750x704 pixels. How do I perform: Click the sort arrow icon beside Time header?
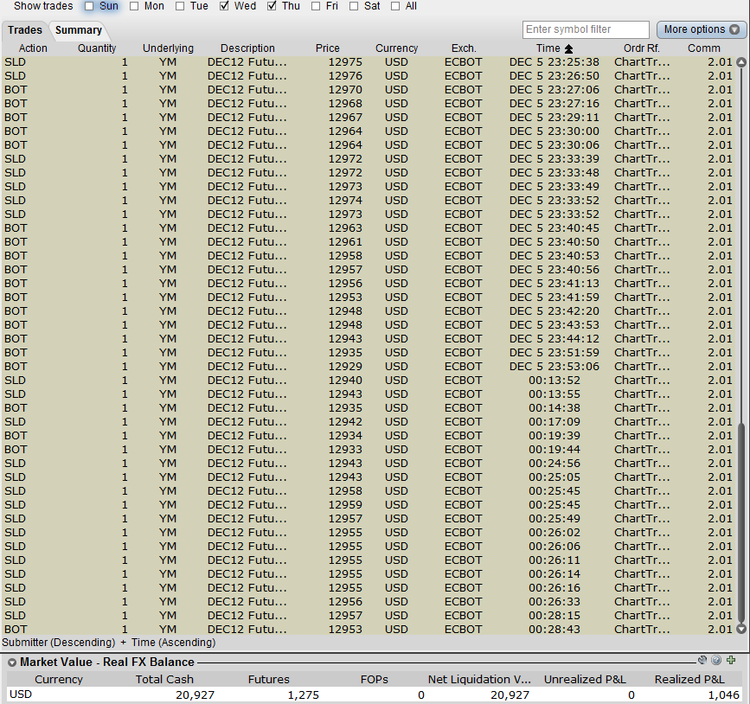pyautogui.click(x=568, y=48)
